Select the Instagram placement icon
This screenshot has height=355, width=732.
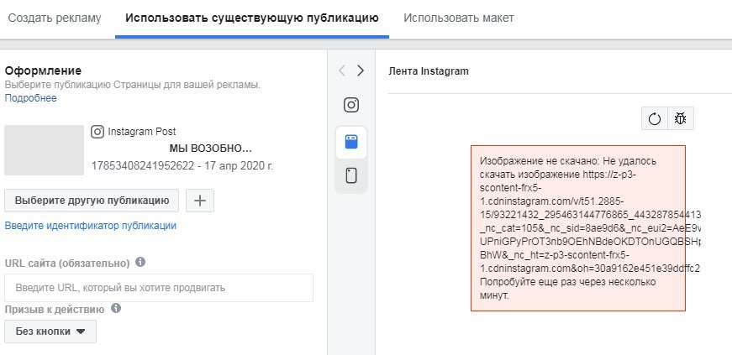coord(351,105)
